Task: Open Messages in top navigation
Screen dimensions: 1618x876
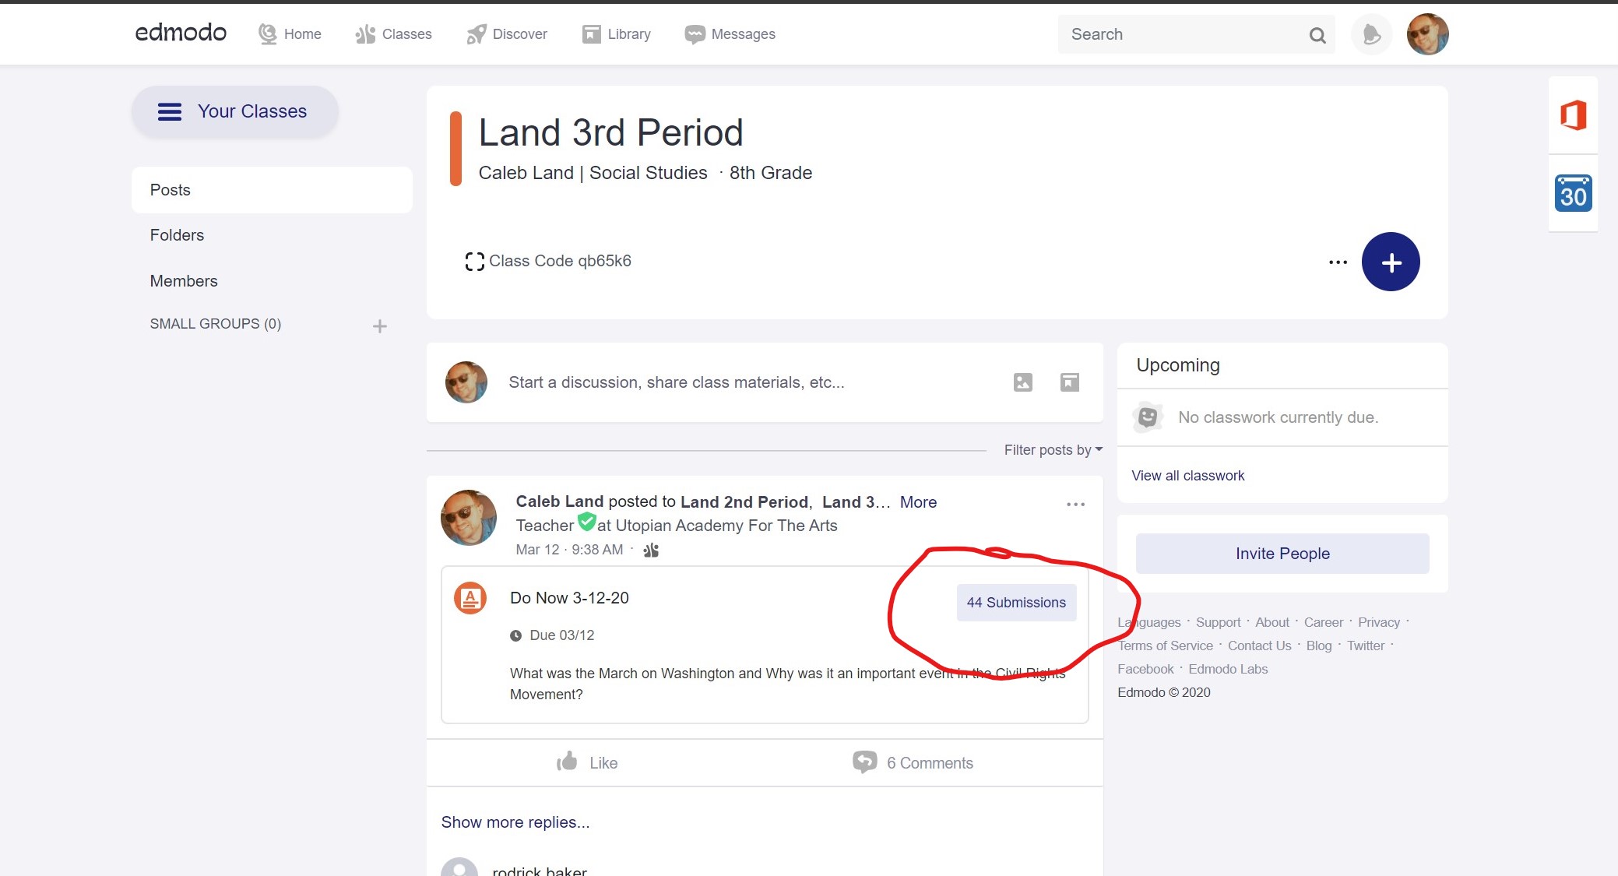Action: [730, 34]
